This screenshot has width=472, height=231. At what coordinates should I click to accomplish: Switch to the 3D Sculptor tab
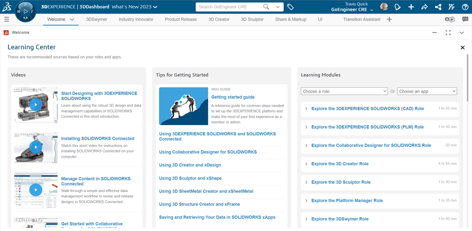click(x=252, y=19)
